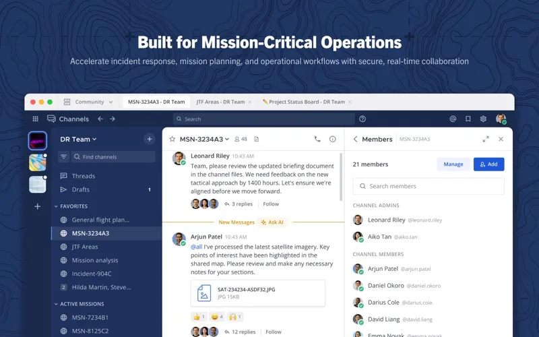539x337 pixels.
Task: Open the Incident-904C channel
Action: point(106,274)
